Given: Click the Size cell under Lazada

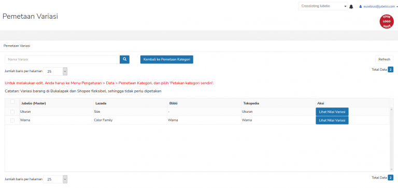Looking at the screenshot, I should [x=130, y=112].
